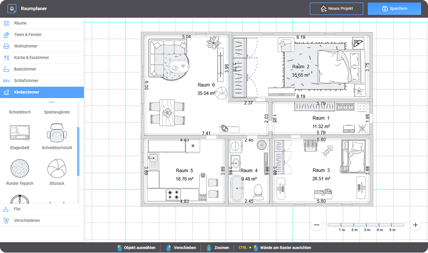Screen dimensions: 428x253
Task: Click the Raumplaner home logo icon
Action: (x=12, y=8)
